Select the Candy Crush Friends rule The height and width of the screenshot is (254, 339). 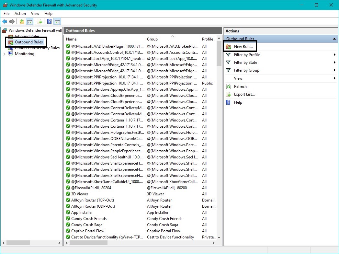(141, 218)
